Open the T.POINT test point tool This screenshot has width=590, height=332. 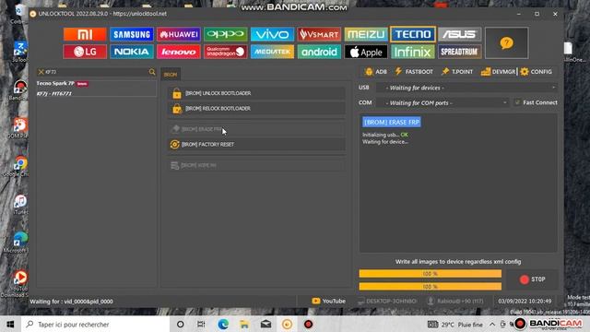pos(457,72)
